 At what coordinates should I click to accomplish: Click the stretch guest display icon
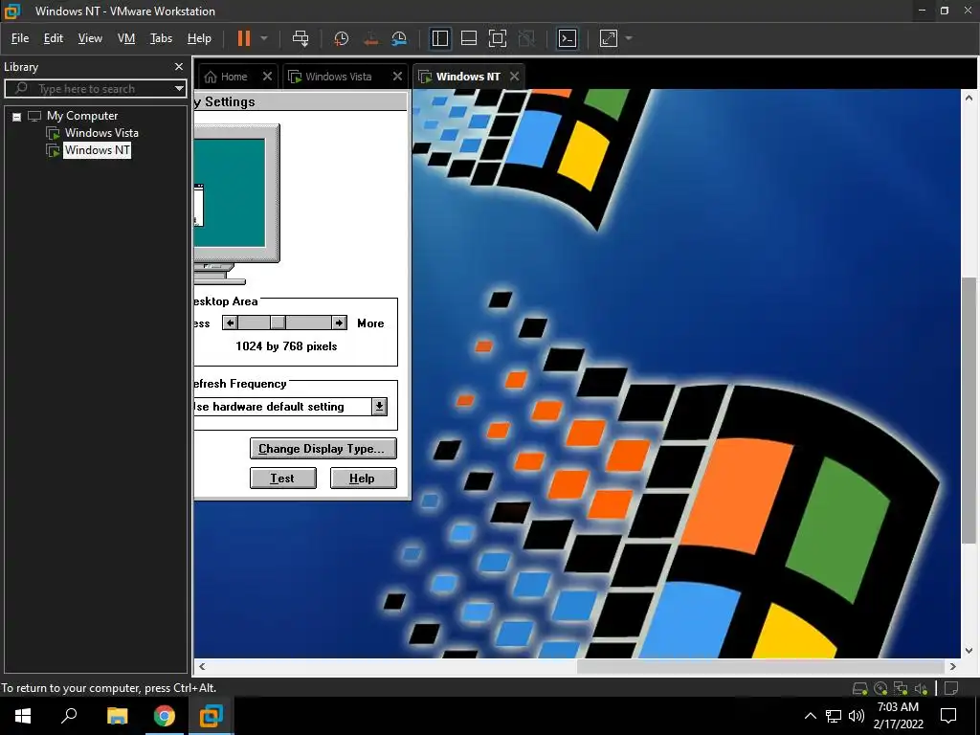coord(609,38)
